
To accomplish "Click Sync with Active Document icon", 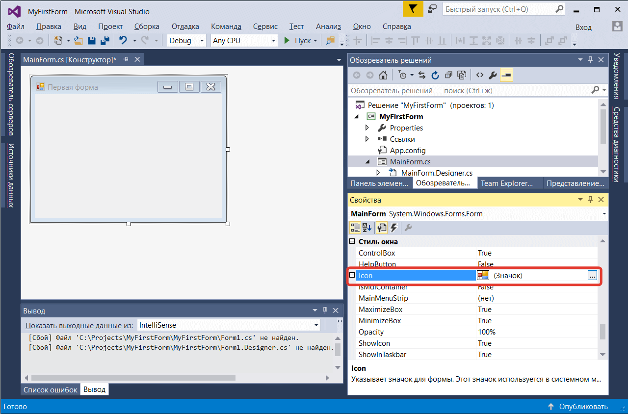I will 422,75.
